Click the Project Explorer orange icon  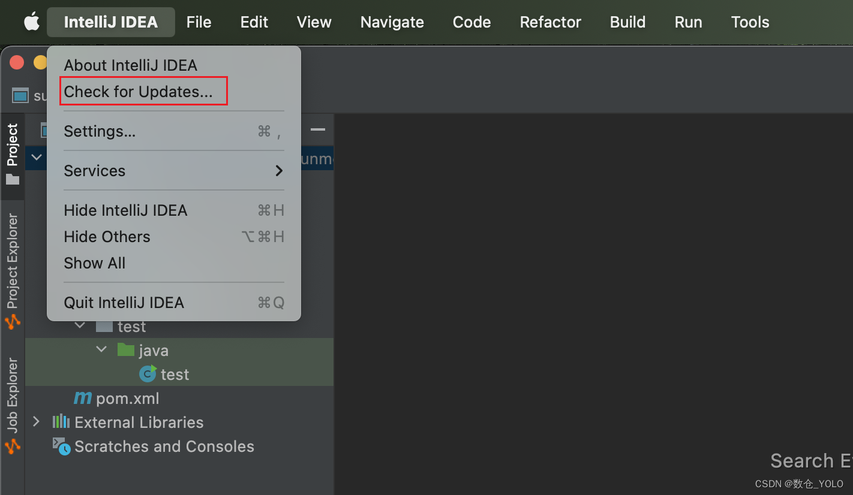point(13,322)
